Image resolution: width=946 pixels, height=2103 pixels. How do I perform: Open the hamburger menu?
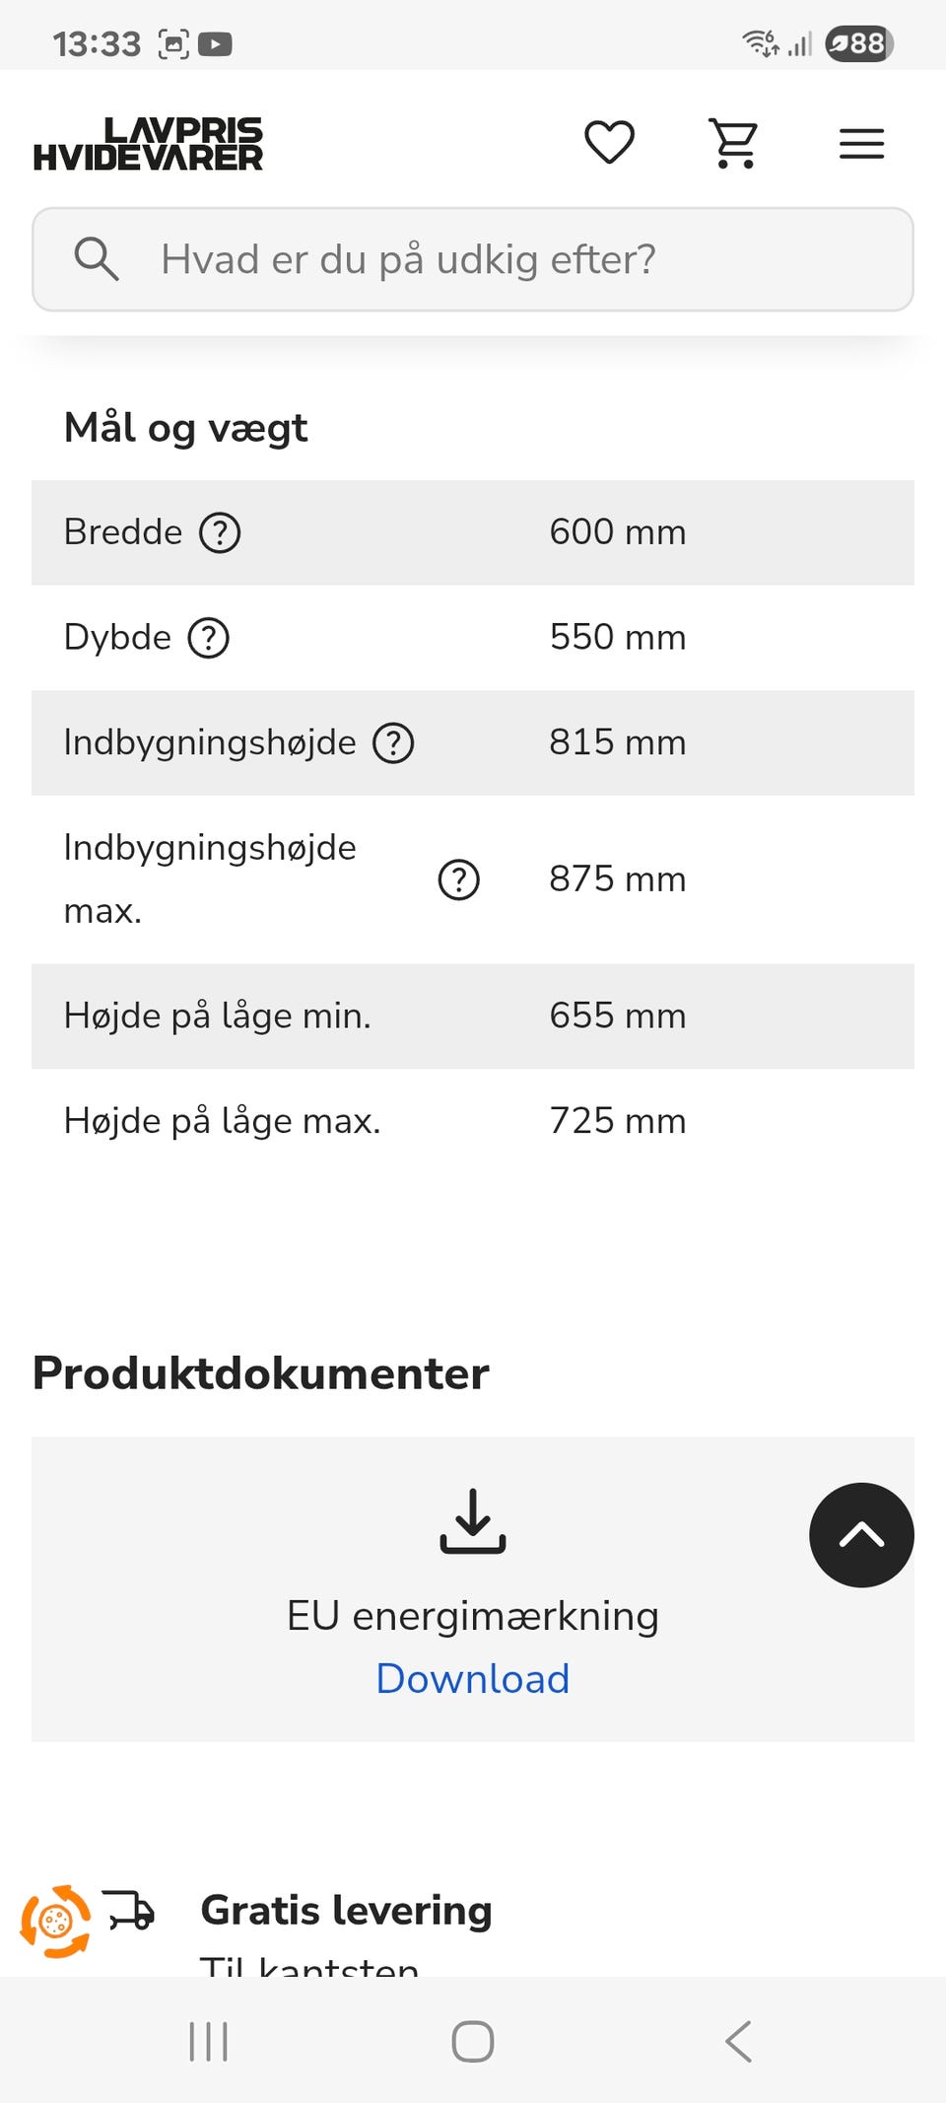click(861, 144)
